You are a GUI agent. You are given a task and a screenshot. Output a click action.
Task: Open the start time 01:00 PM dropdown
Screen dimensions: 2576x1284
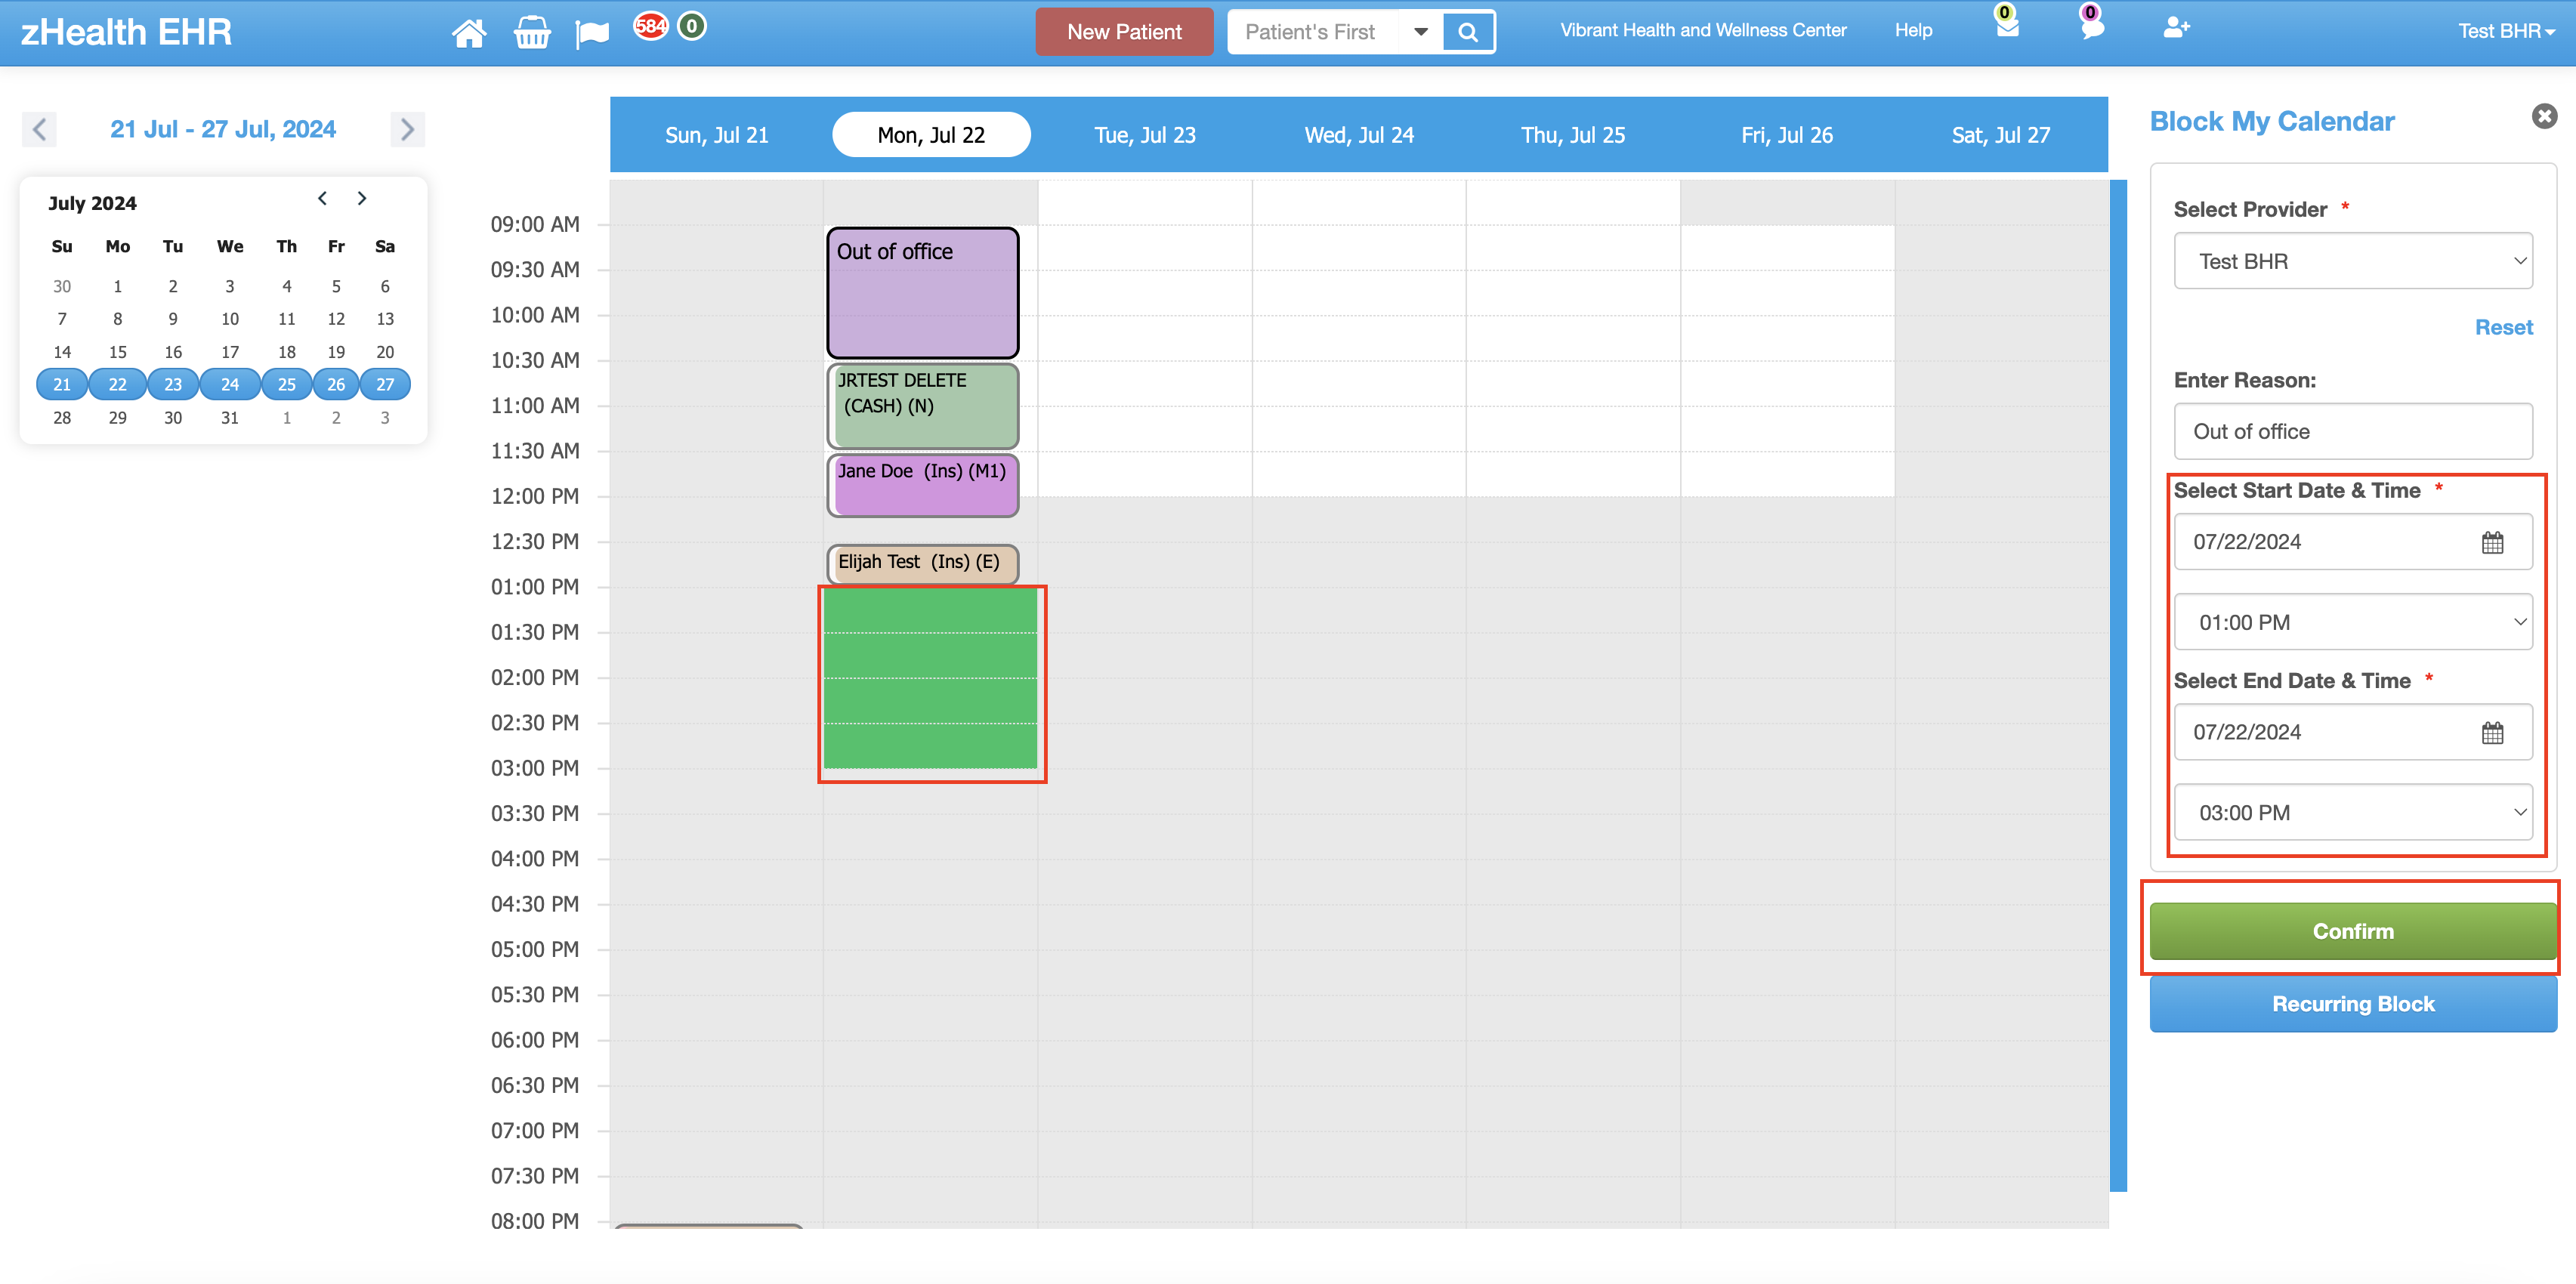point(2353,622)
